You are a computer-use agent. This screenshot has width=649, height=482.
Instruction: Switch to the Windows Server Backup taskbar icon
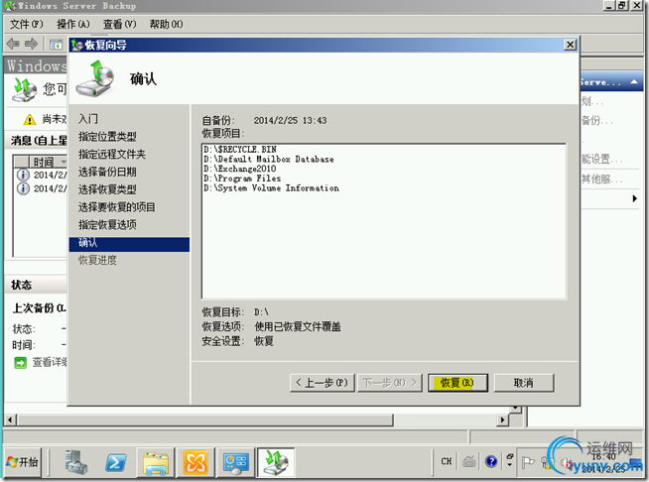pyautogui.click(x=276, y=462)
